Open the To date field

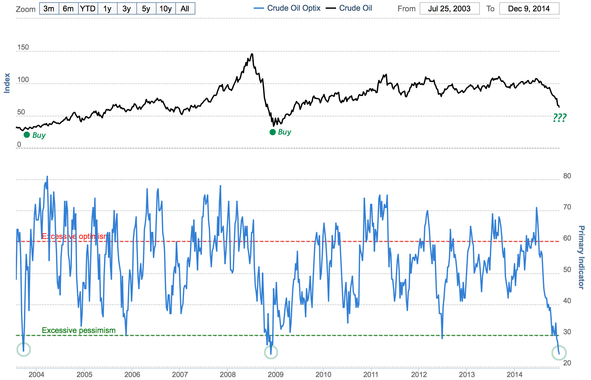(529, 9)
